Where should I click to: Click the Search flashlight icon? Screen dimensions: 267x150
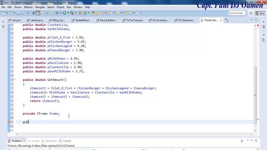(x=102, y=13)
